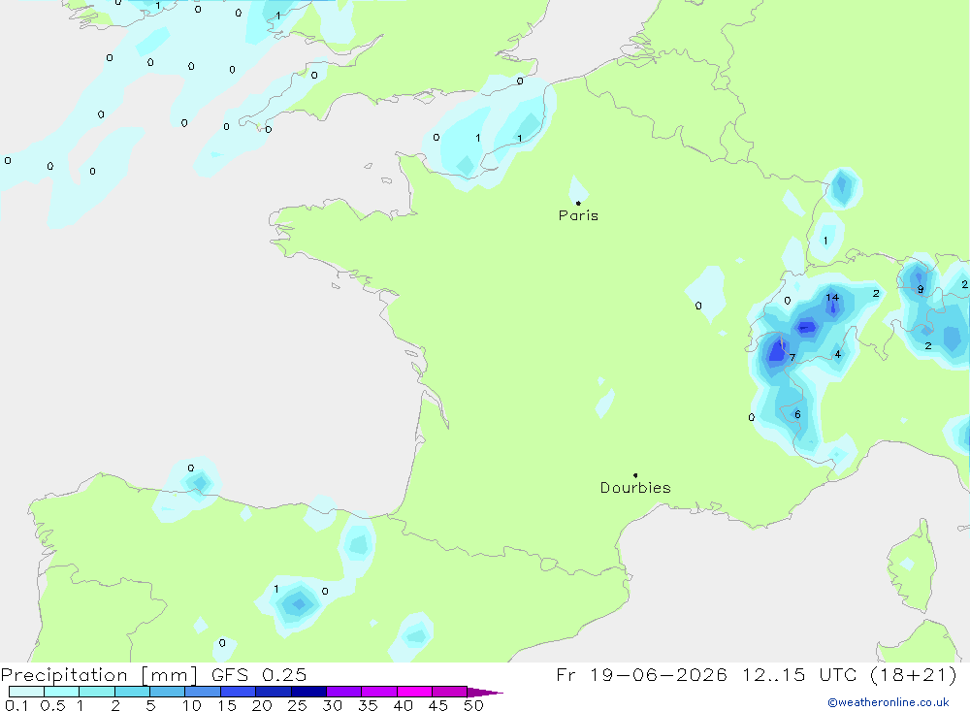Viewport: 970px width, 711px height.
Task: Select the 10–15 mm legend swatch
Action: click(x=203, y=692)
